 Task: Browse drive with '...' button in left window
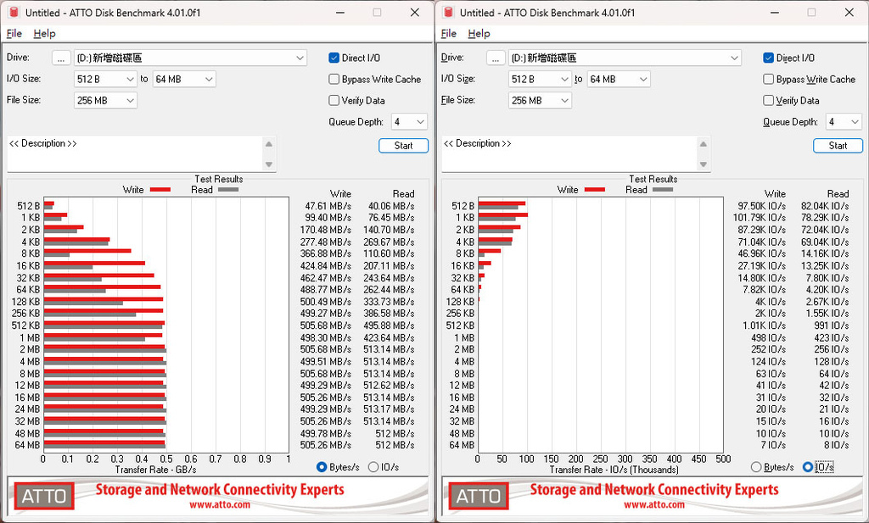coord(61,58)
